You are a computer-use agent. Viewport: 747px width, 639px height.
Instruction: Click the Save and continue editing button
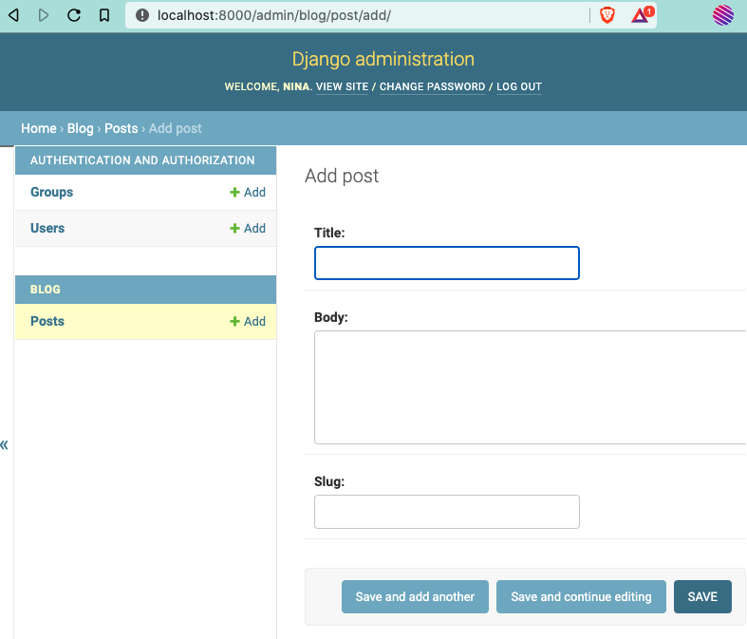click(x=581, y=596)
